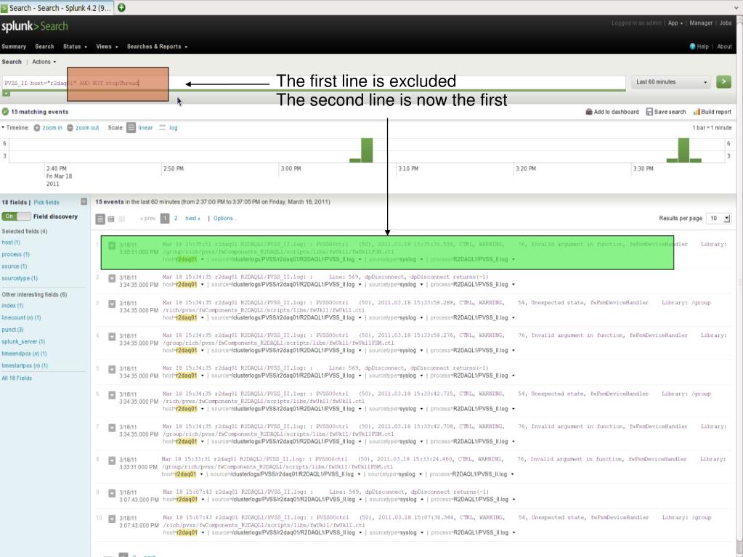Select the linear scale icon
This screenshot has width=743, height=557.
pyautogui.click(x=131, y=128)
